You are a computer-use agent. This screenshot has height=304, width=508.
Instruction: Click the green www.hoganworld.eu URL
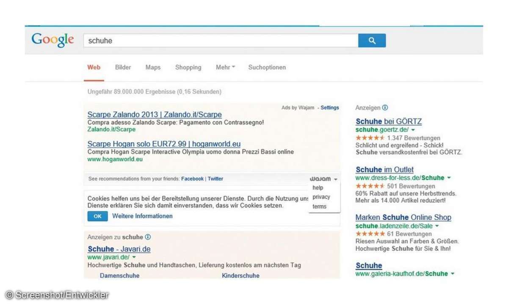pyautogui.click(x=115, y=160)
